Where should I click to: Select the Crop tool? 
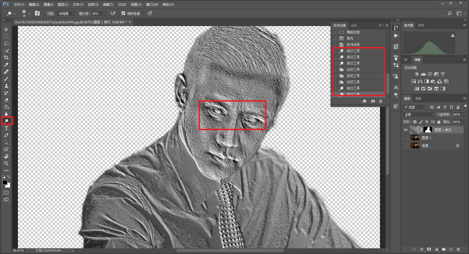pyautogui.click(x=6, y=58)
